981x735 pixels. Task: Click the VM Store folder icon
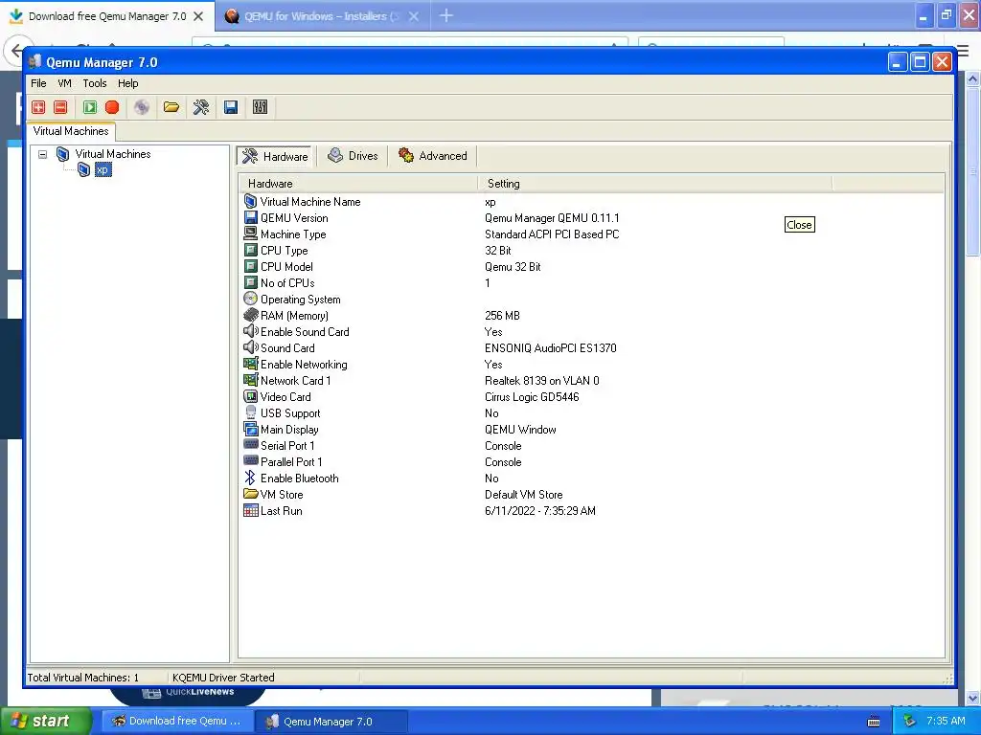tap(250, 494)
